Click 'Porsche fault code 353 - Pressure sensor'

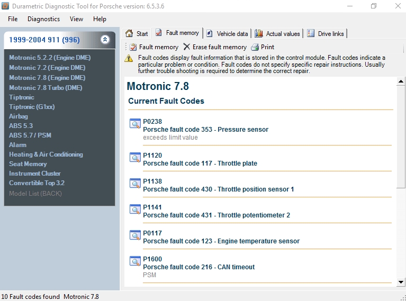click(x=205, y=130)
